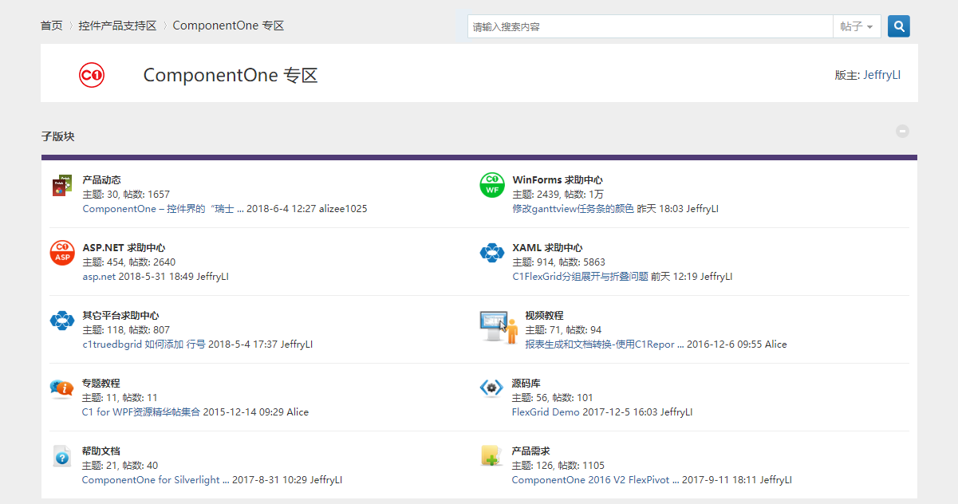The image size is (958, 504).
Task: Open the 视频教程 monitor icon
Action: tap(499, 327)
